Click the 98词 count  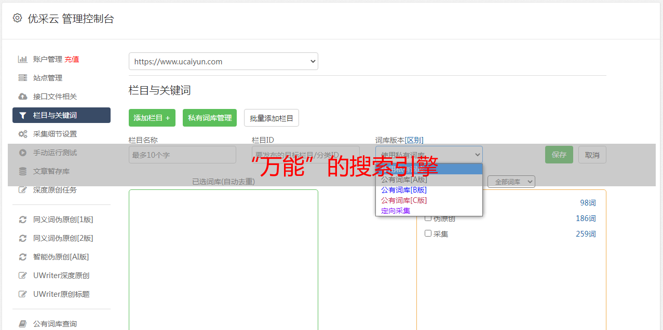[588, 203]
